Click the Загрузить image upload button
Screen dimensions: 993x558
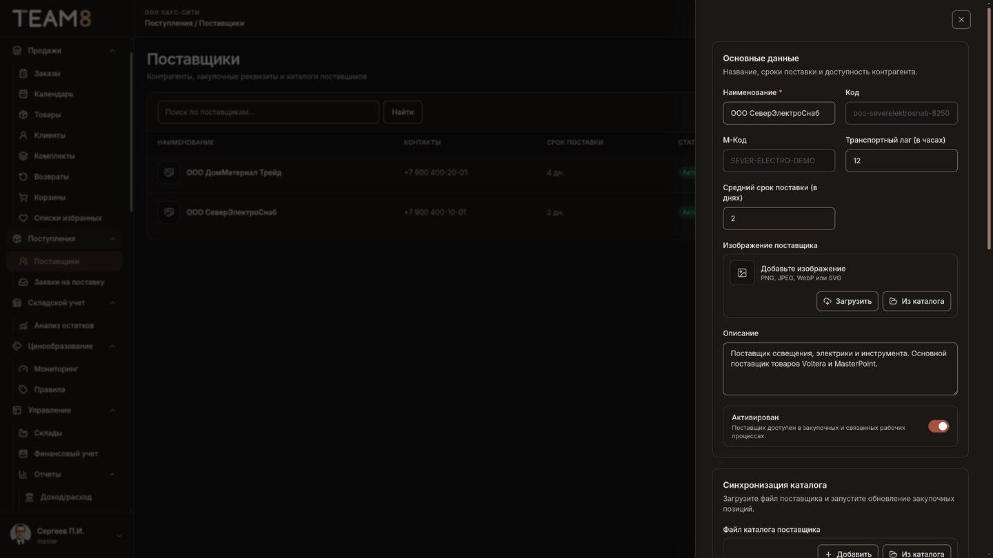847,301
